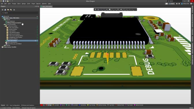This screenshot has height=109, width=194.
Task: Switch to the PCB panel tab
Action: pos(7,105)
